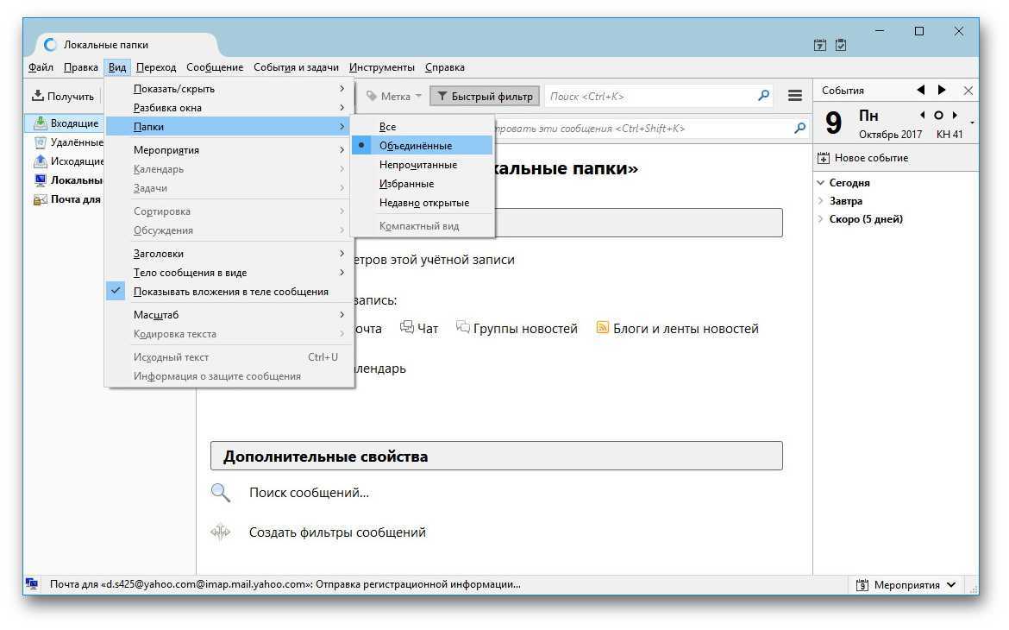Click the Входящие inbox folder icon
Viewport: 1009px width, 630px height.
click(x=40, y=123)
